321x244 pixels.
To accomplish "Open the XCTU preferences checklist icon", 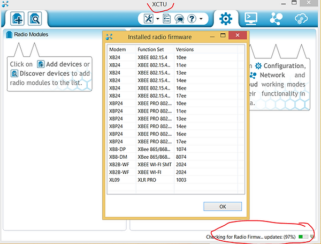I will pyautogui.click(x=166, y=19).
